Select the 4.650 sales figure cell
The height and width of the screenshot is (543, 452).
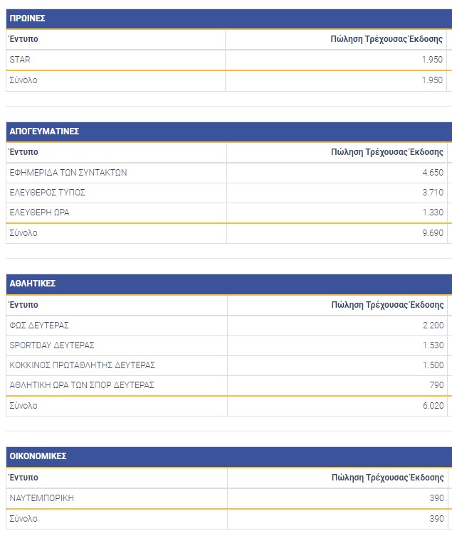click(432, 173)
